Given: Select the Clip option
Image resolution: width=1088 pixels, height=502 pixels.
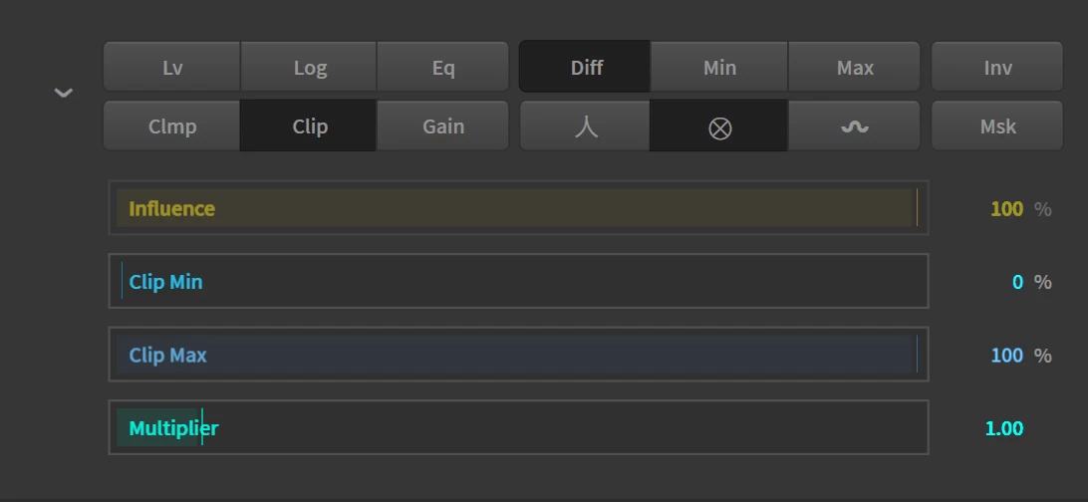Looking at the screenshot, I should click(310, 125).
